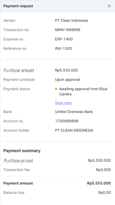
Task: Click the Payment summary heading
Action: coord(22,151)
